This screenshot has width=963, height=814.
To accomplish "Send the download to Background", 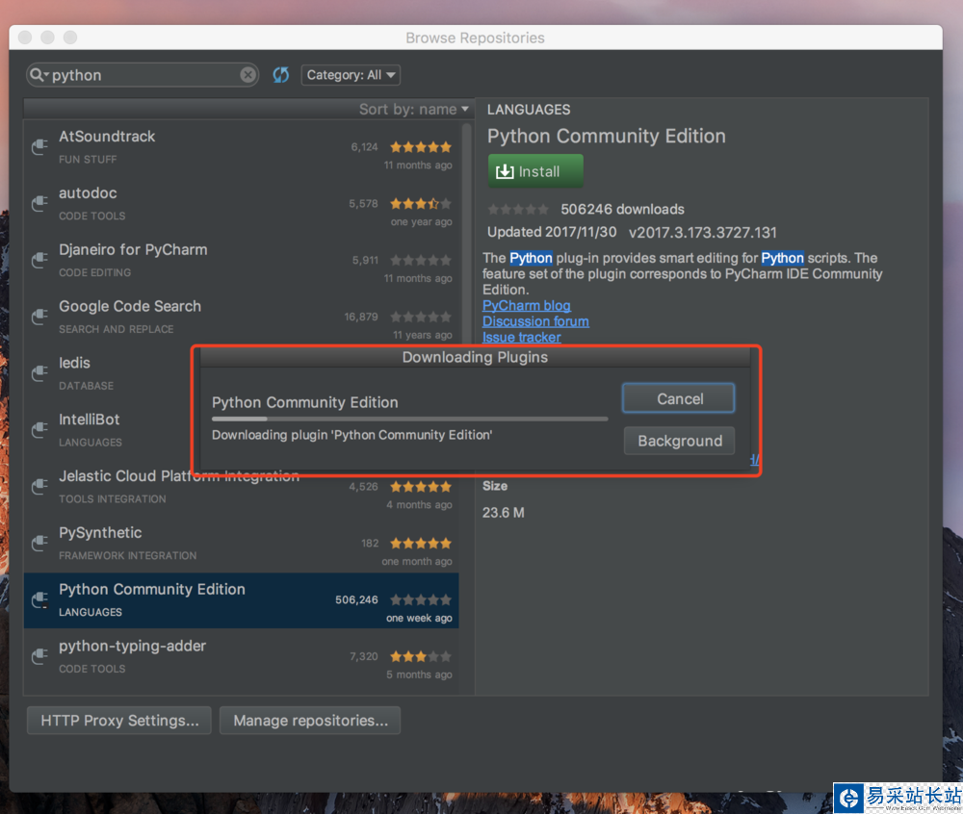I will (x=679, y=441).
